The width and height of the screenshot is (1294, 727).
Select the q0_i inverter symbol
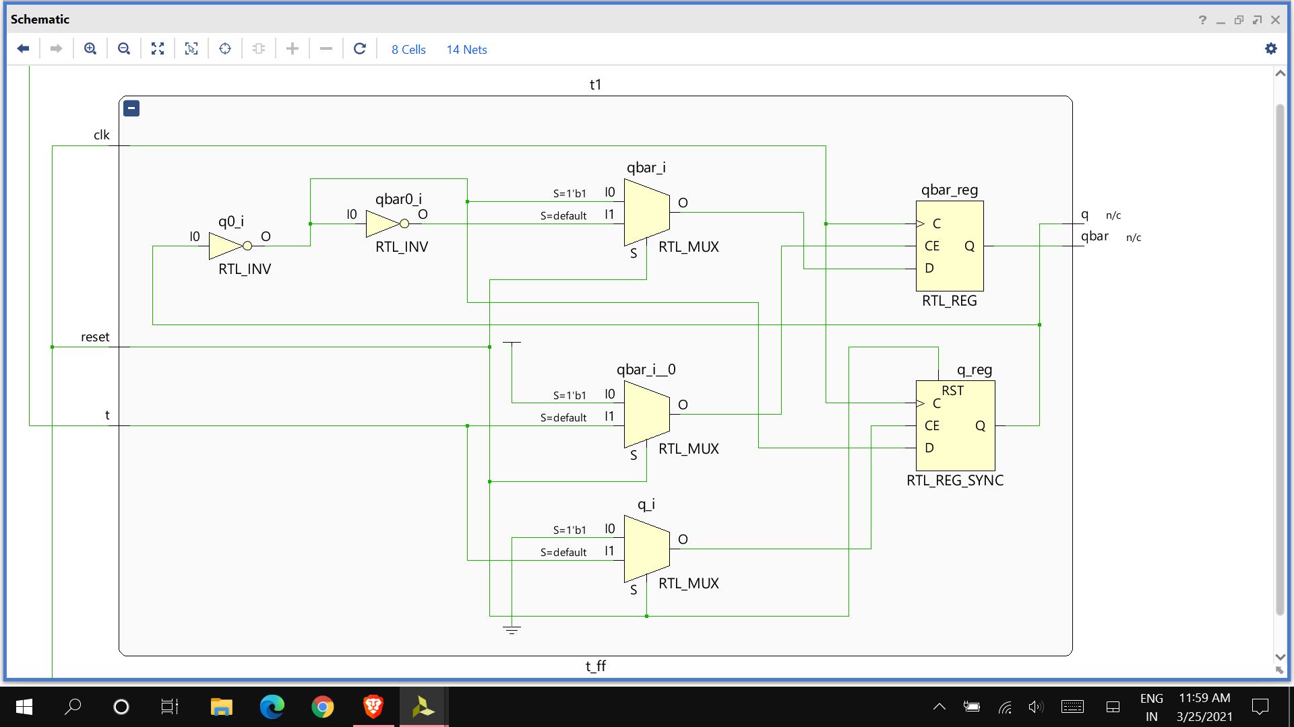(229, 246)
